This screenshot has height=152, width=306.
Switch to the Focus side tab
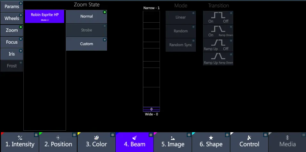pos(12,42)
